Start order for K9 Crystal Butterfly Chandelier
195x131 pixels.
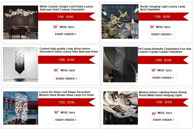[x=163, y=78]
